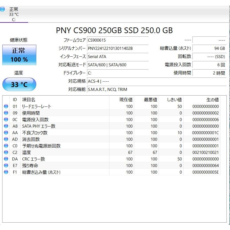This screenshot has height=230, width=230.
Task: Click the transfer mode field SATA/600 | SATA/600
Action: pyautogui.click(x=118, y=65)
